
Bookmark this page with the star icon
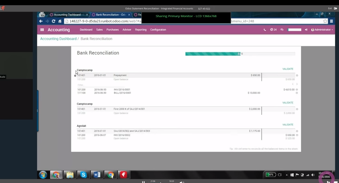pos(325,21)
